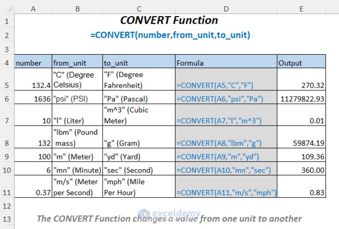Click formula =CONVERT(A7,"l","m^3")
This screenshot has width=339, height=229.
click(226, 115)
